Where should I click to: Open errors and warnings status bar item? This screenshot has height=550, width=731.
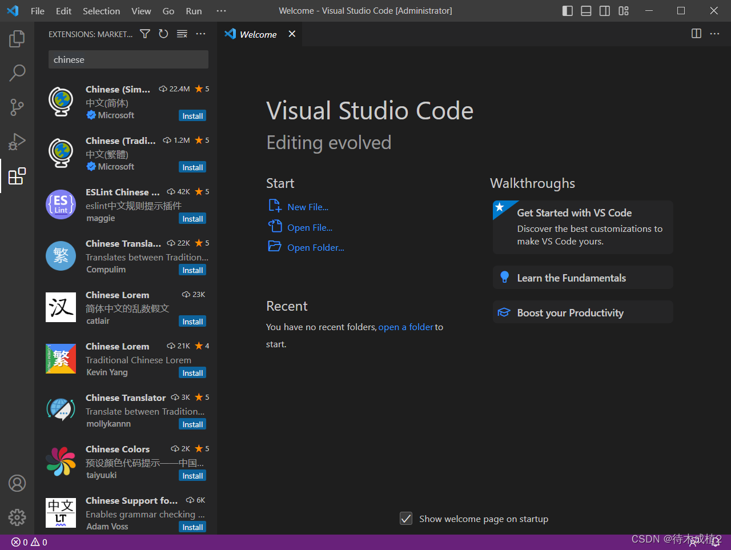[29, 542]
